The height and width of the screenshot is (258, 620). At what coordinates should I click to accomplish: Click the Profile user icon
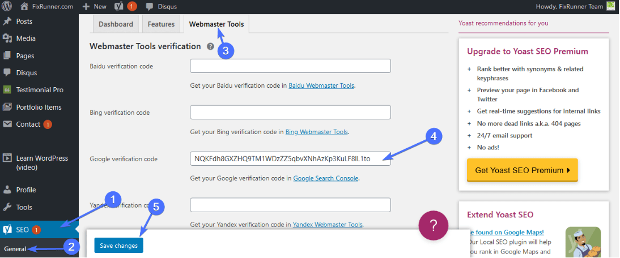[x=7, y=190]
